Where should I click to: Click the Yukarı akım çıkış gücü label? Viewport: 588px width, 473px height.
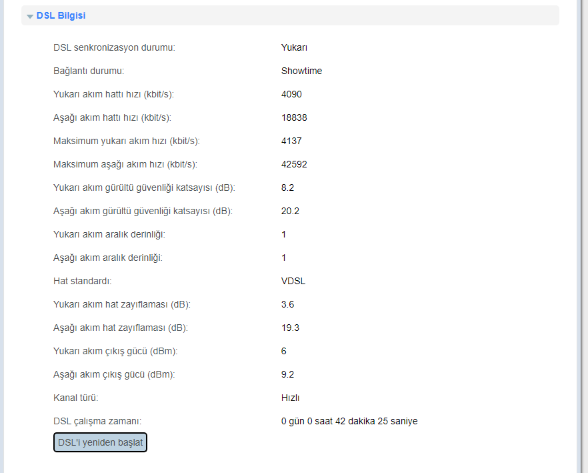[x=115, y=351]
